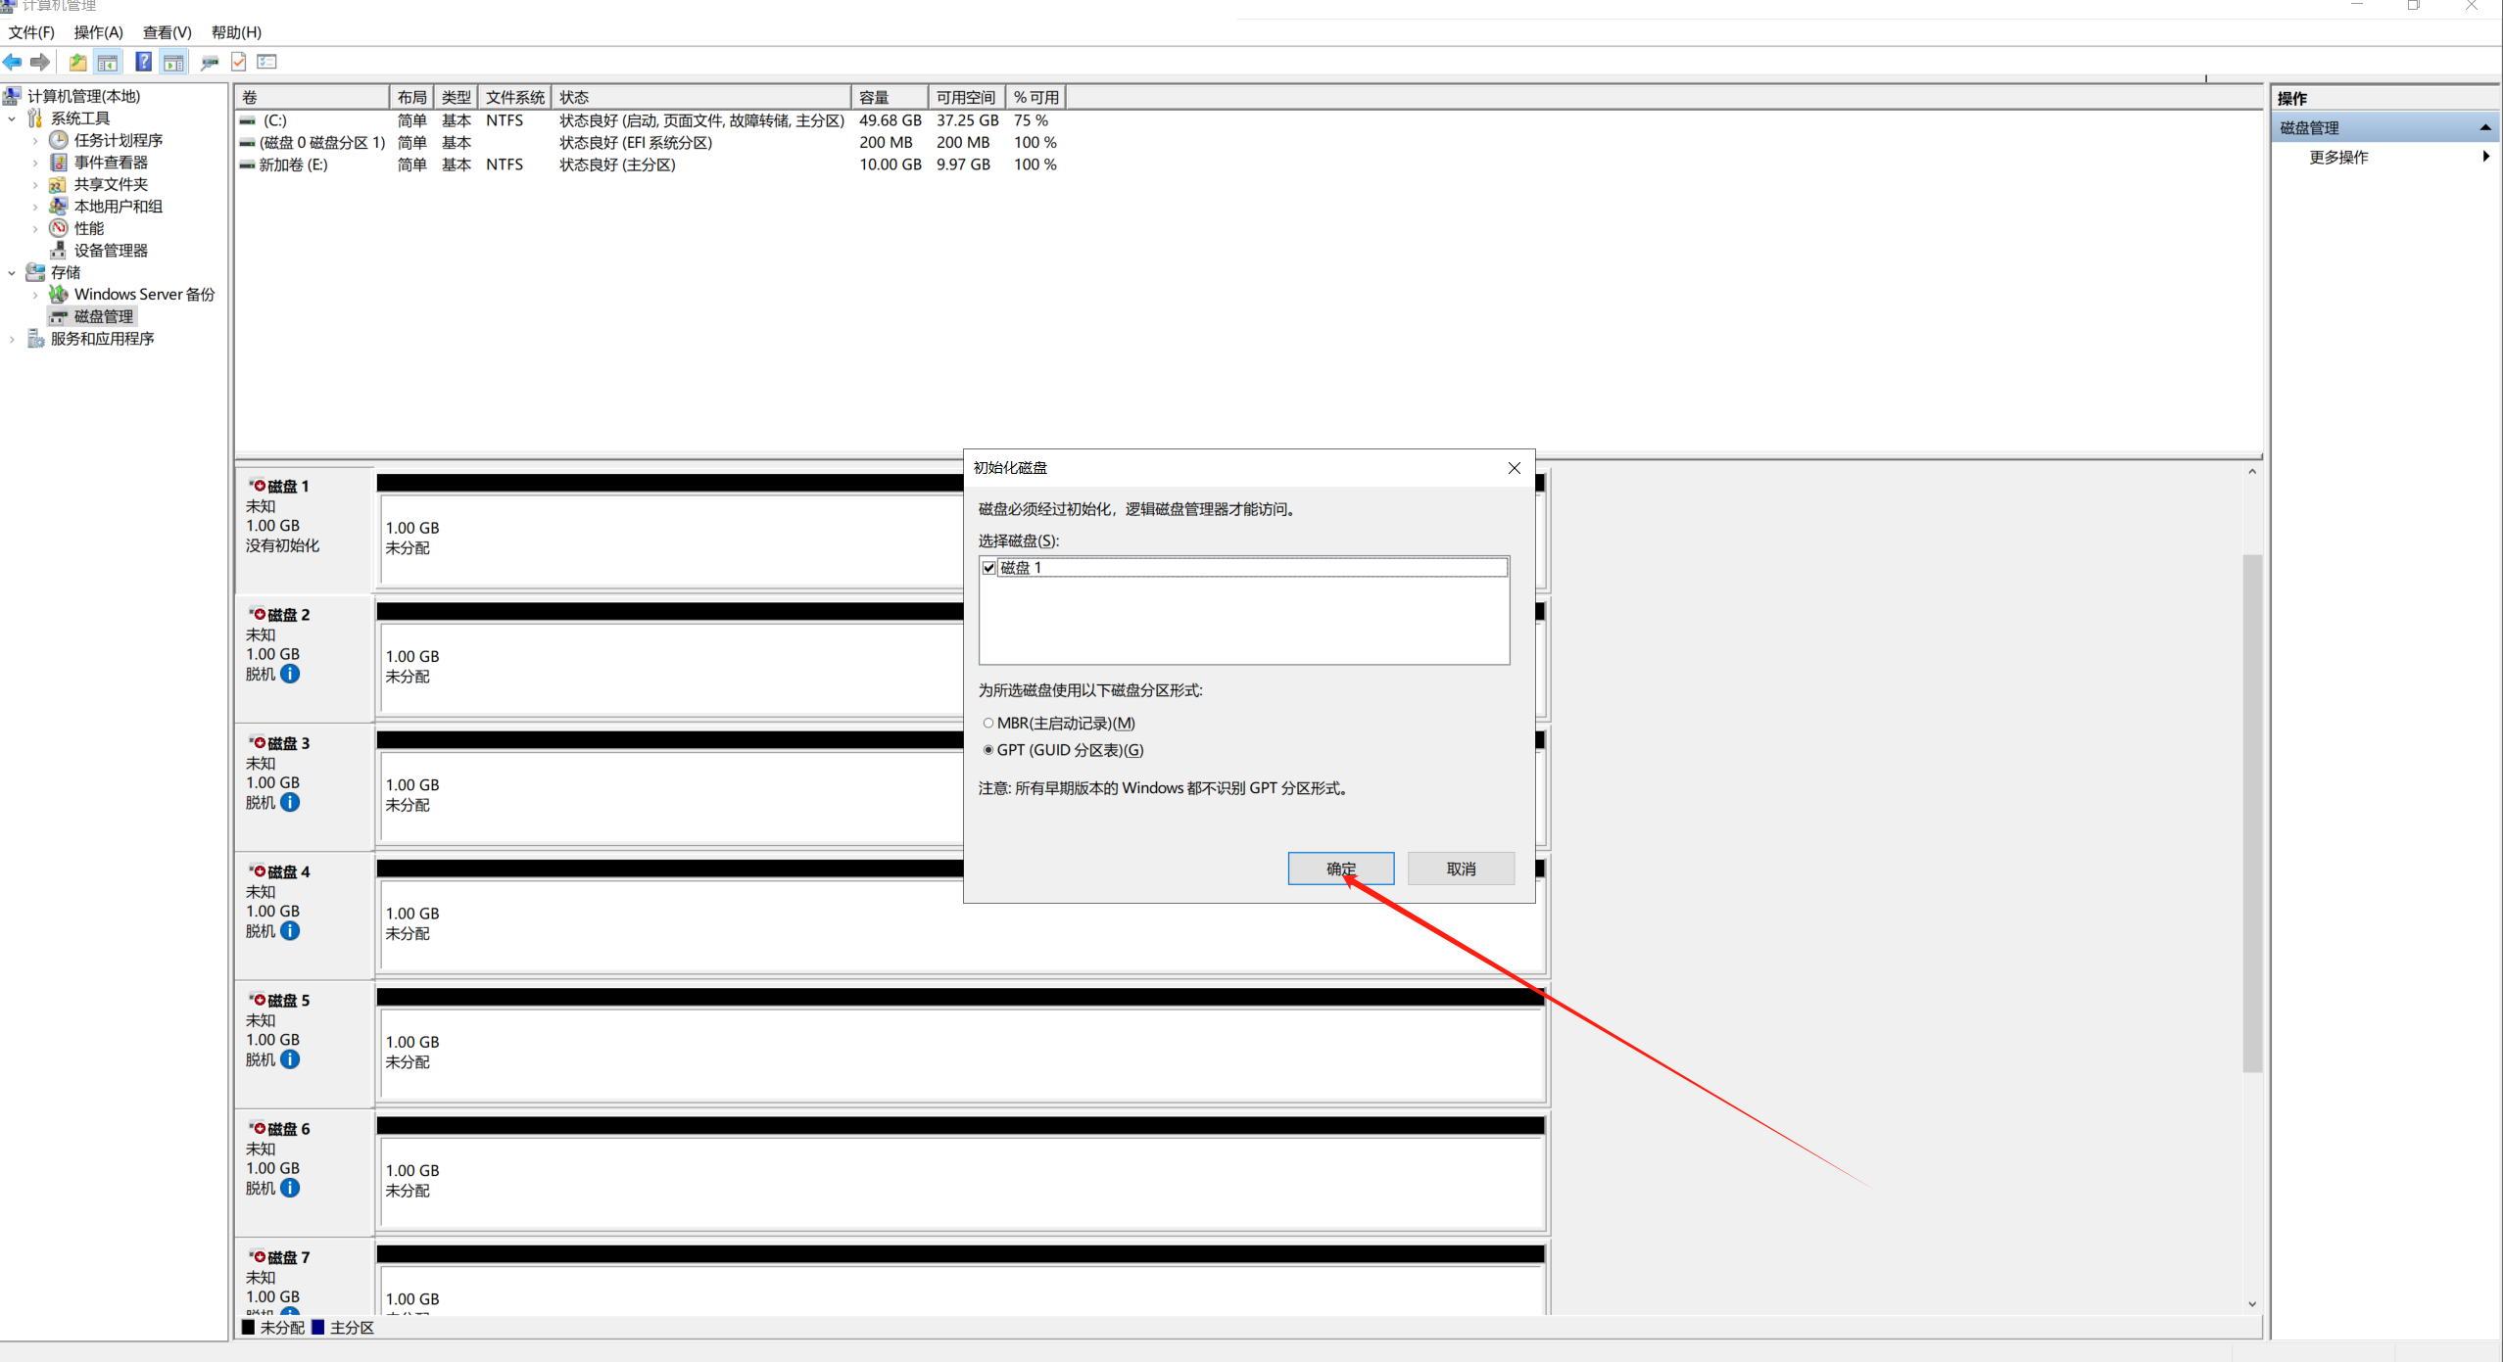Uncheck the 磁盘 1 checkbox
The width and height of the screenshot is (2503, 1362).
coord(989,568)
